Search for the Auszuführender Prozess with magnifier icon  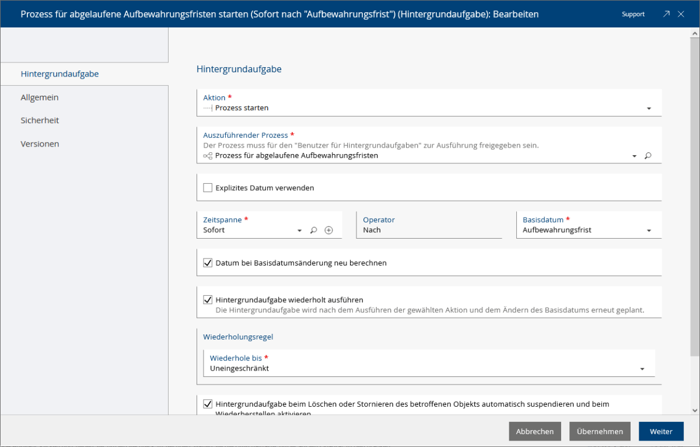[648, 156]
